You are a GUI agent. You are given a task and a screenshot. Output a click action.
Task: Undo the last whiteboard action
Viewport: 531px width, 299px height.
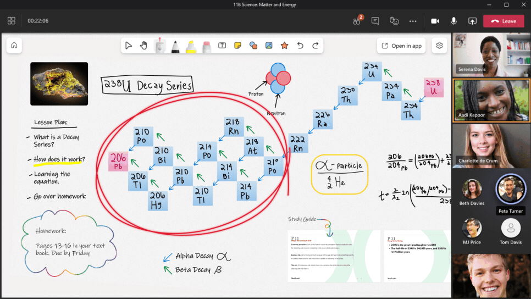coord(300,46)
